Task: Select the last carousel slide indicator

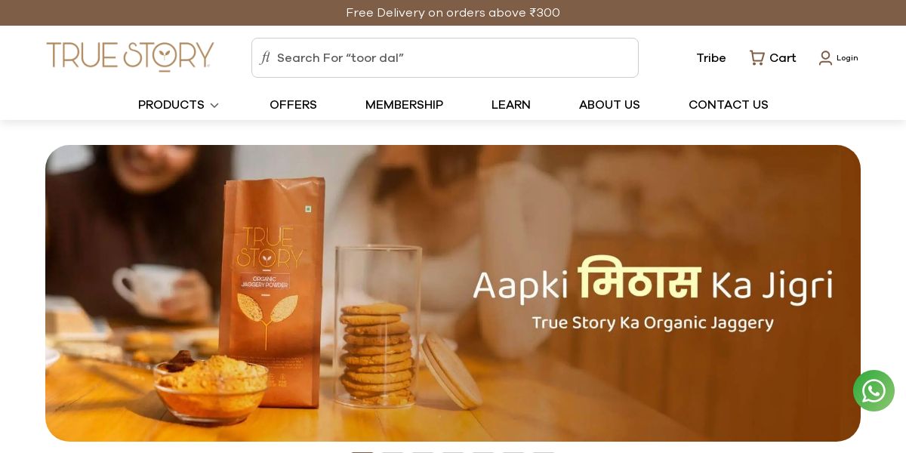Action: (x=544, y=451)
